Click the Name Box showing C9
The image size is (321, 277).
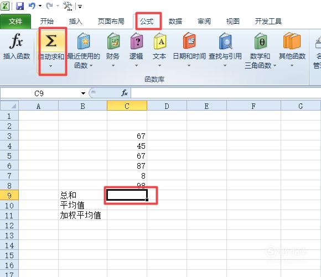(x=40, y=93)
